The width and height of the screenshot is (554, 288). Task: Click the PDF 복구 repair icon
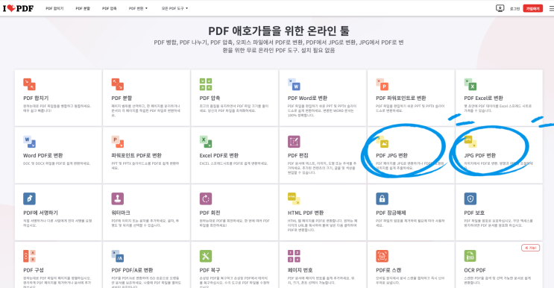tap(206, 256)
